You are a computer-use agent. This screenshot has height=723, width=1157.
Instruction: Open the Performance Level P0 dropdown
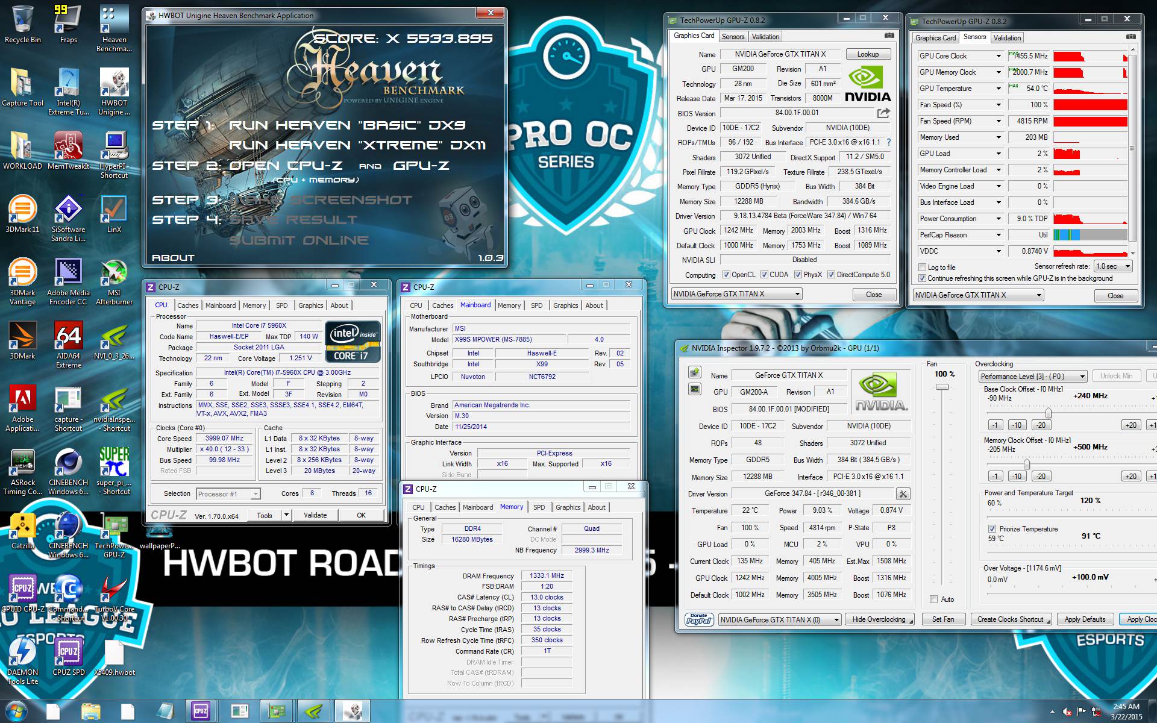(1033, 376)
